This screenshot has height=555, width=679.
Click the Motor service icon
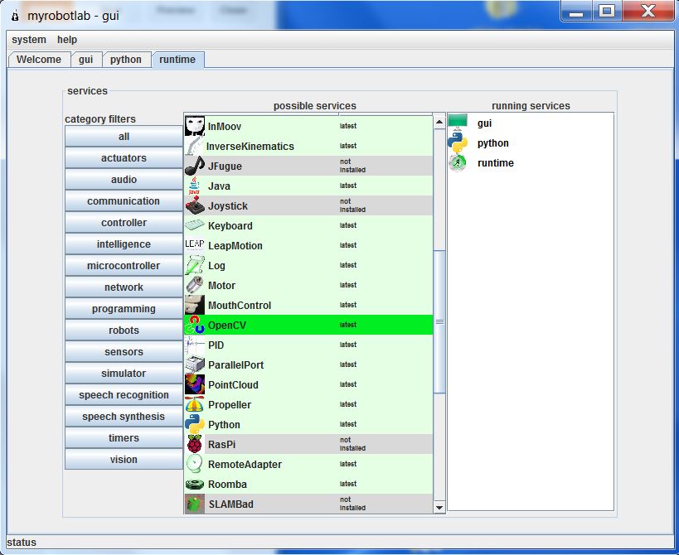[x=195, y=285]
